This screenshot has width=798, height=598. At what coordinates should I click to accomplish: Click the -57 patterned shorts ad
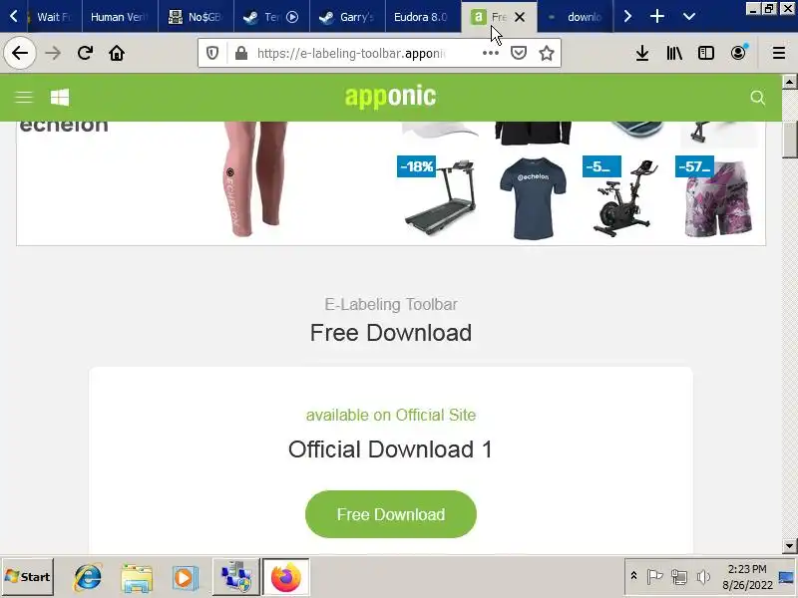pos(717,197)
